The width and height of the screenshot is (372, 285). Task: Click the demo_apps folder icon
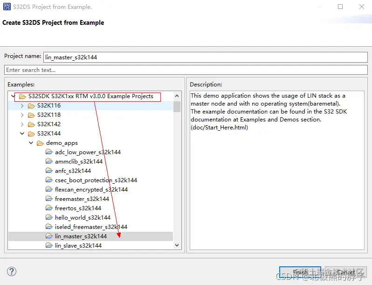tap(41, 143)
